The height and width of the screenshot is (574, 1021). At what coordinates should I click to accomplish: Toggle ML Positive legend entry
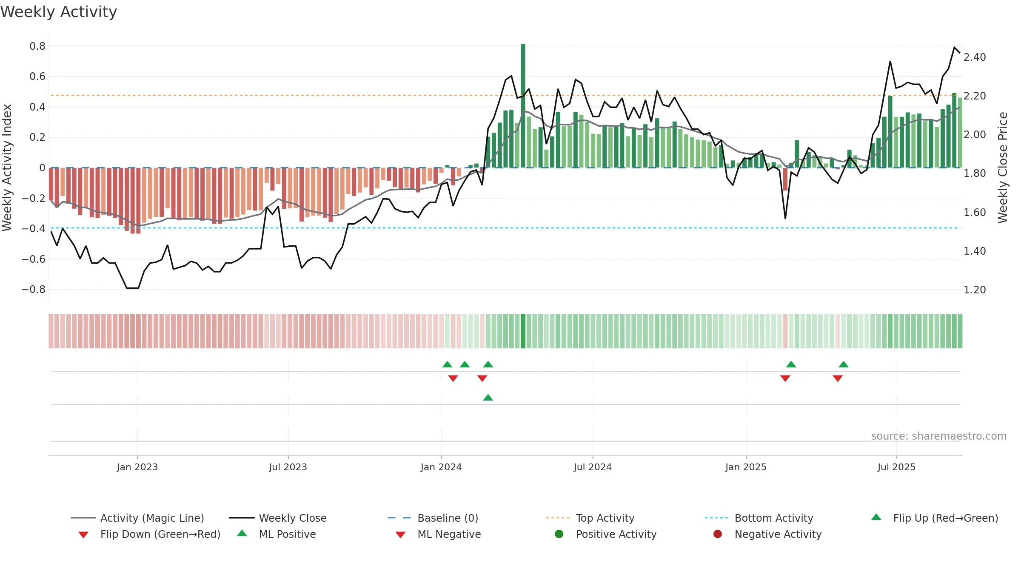277,534
